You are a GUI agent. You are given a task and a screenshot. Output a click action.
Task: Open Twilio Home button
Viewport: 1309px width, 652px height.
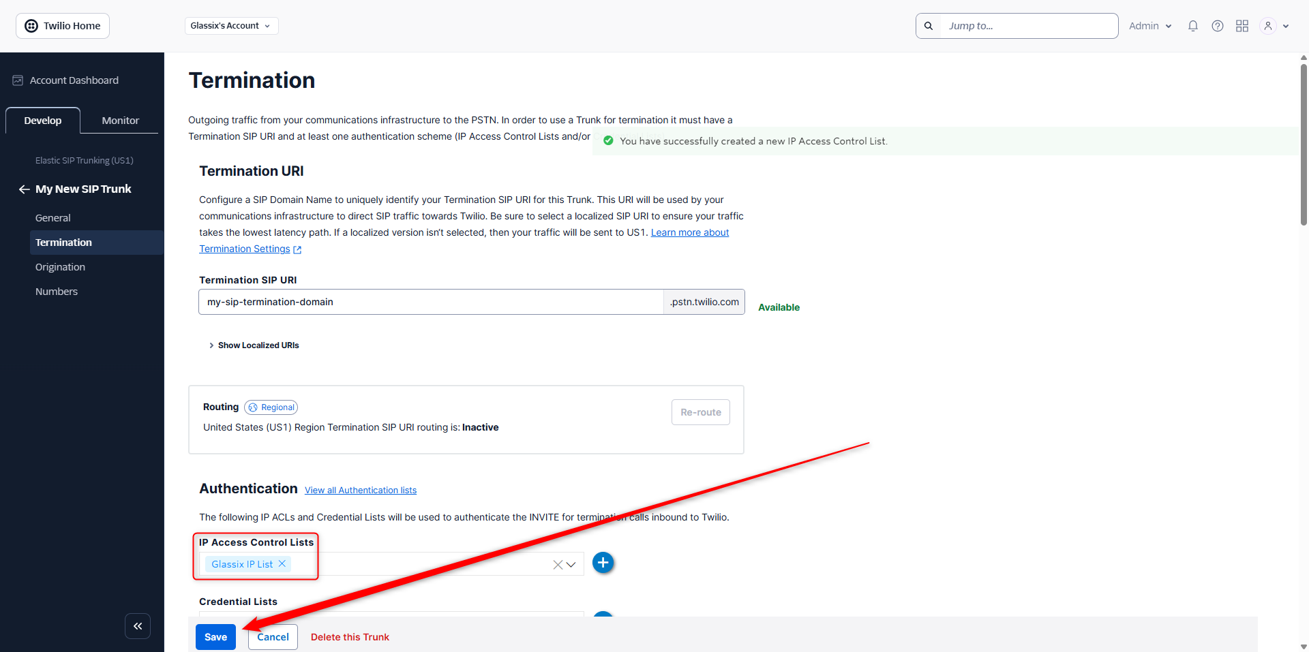click(x=63, y=26)
